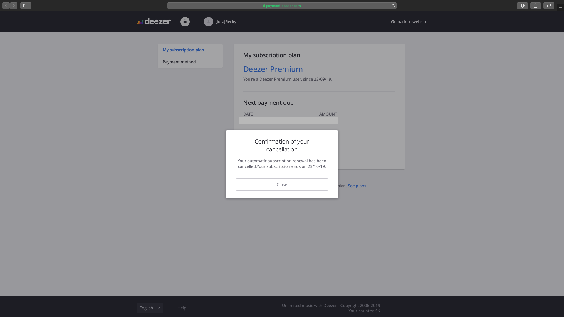
Task: Click the user avatar icon
Action: (x=209, y=22)
